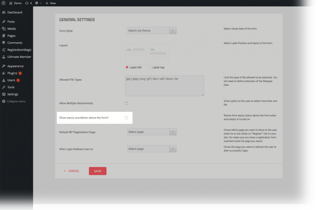Select the Label top radio button
Screen dimensions: 318x210
149,67
